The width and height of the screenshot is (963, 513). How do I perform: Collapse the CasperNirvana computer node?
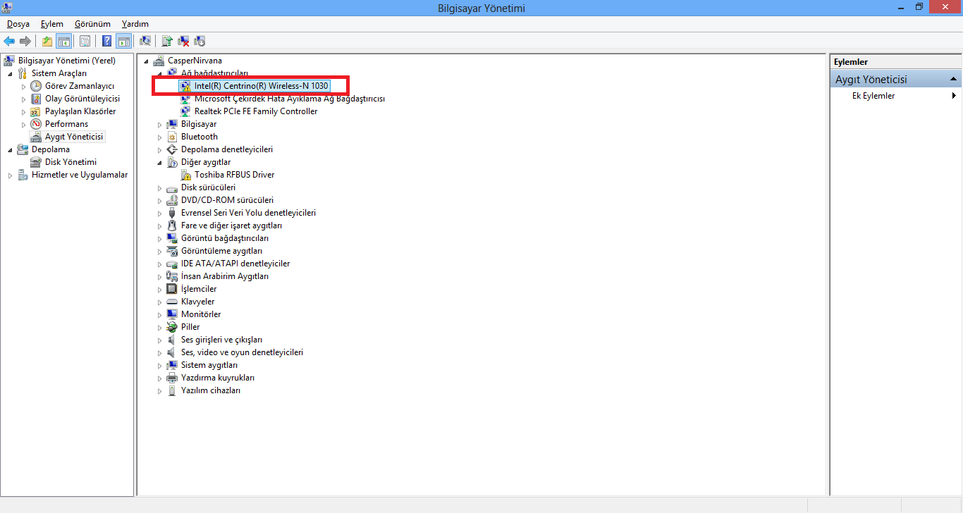pos(146,61)
